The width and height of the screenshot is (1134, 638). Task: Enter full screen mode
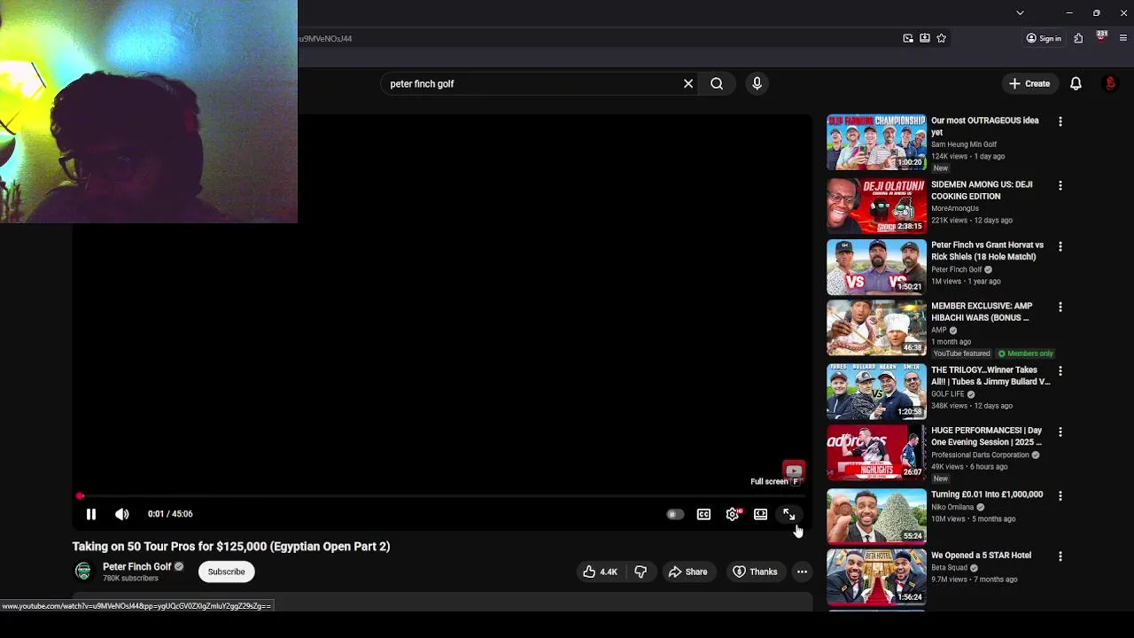[788, 514]
